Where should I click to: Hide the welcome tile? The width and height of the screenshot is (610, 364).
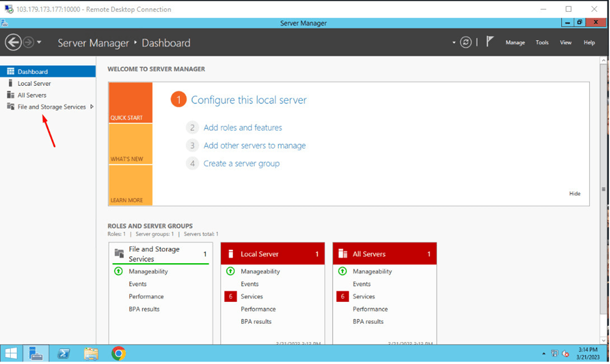[x=574, y=194]
